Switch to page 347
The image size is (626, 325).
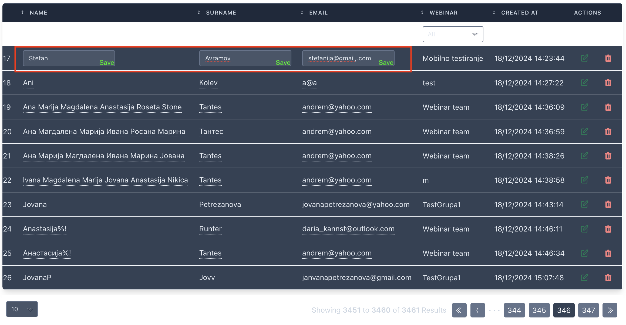point(588,310)
